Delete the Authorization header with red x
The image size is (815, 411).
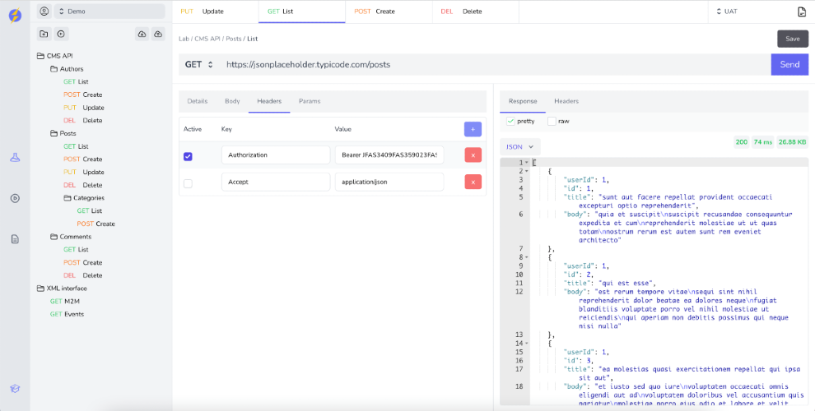tap(473, 155)
